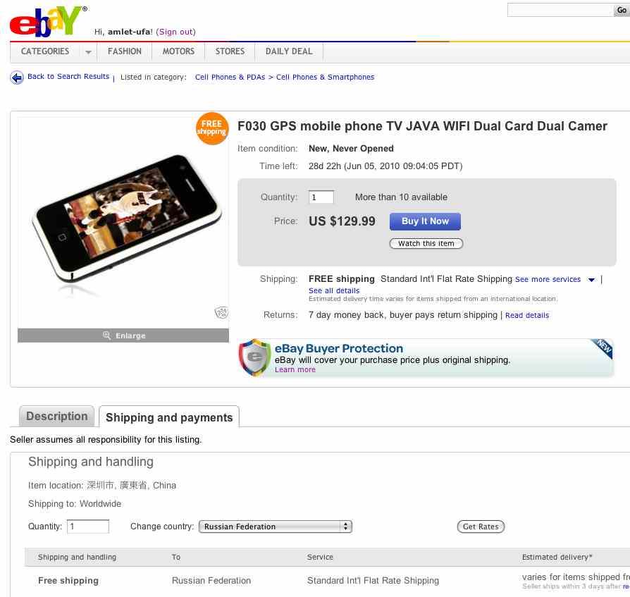Image resolution: width=630 pixels, height=597 pixels.
Task: Open the Motors menu item
Action: click(x=178, y=51)
